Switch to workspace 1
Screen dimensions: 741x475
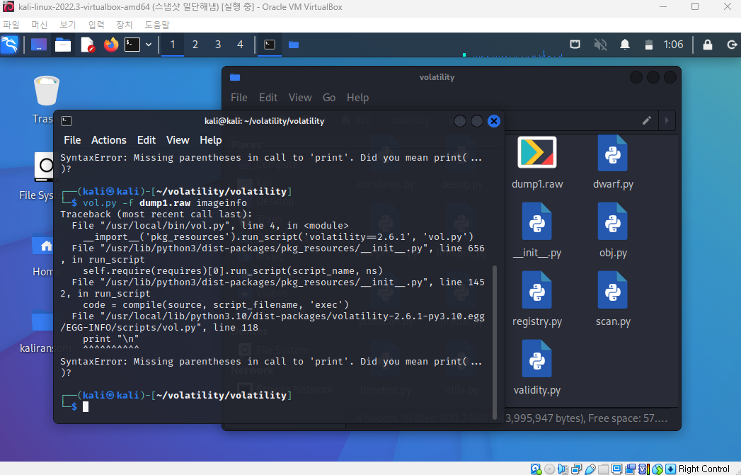173,45
